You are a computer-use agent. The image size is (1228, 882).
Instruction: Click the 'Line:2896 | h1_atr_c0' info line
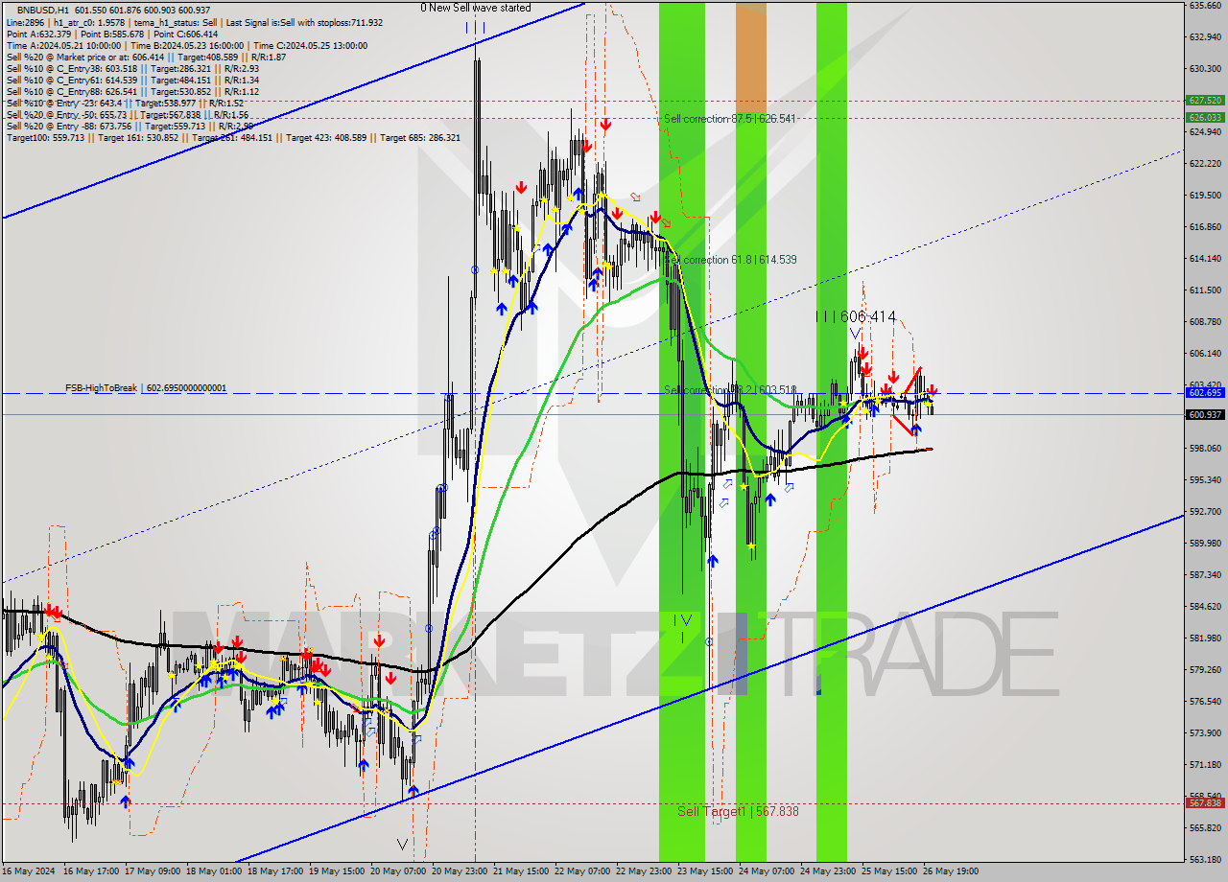pyautogui.click(x=194, y=22)
